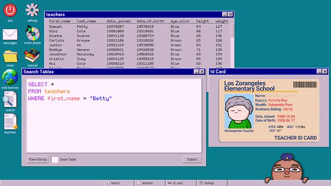Screen dimensions: 331x186
Task: Minimize the teachers window
Action: pos(224,14)
